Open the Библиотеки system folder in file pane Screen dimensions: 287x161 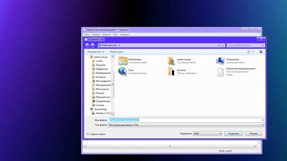click(x=123, y=61)
